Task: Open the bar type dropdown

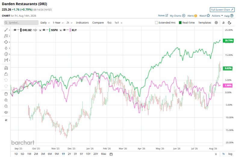Action: (x=69, y=23)
